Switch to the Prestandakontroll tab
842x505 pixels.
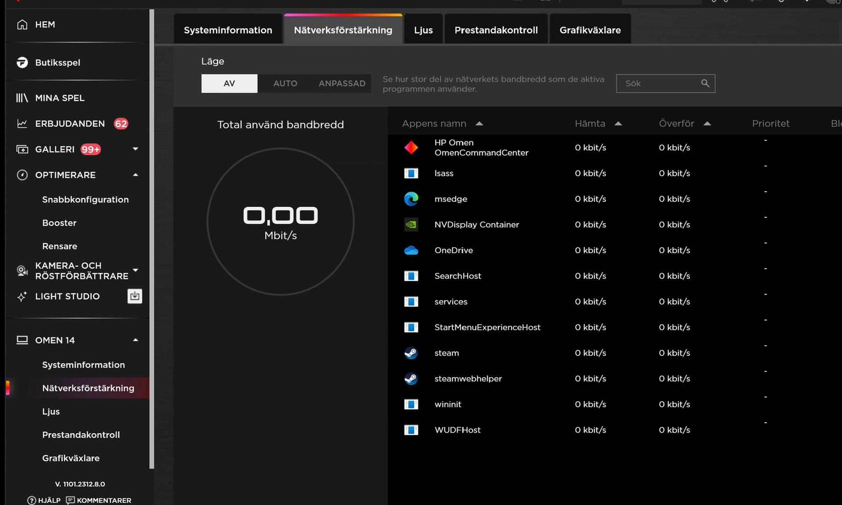click(496, 29)
